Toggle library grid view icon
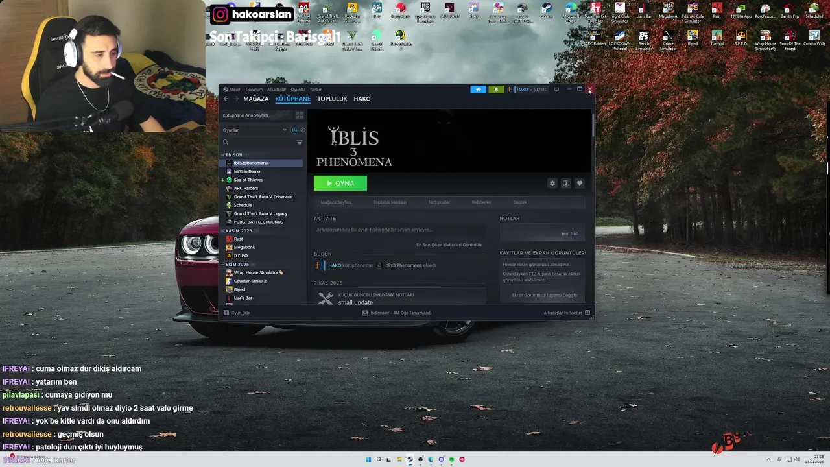The image size is (830, 467). 300,115
